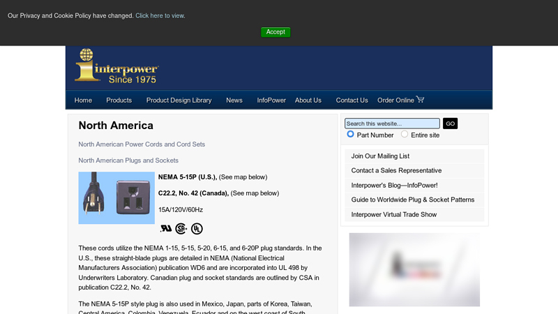
Task: Select the Entire site radio button
Action: (x=405, y=134)
